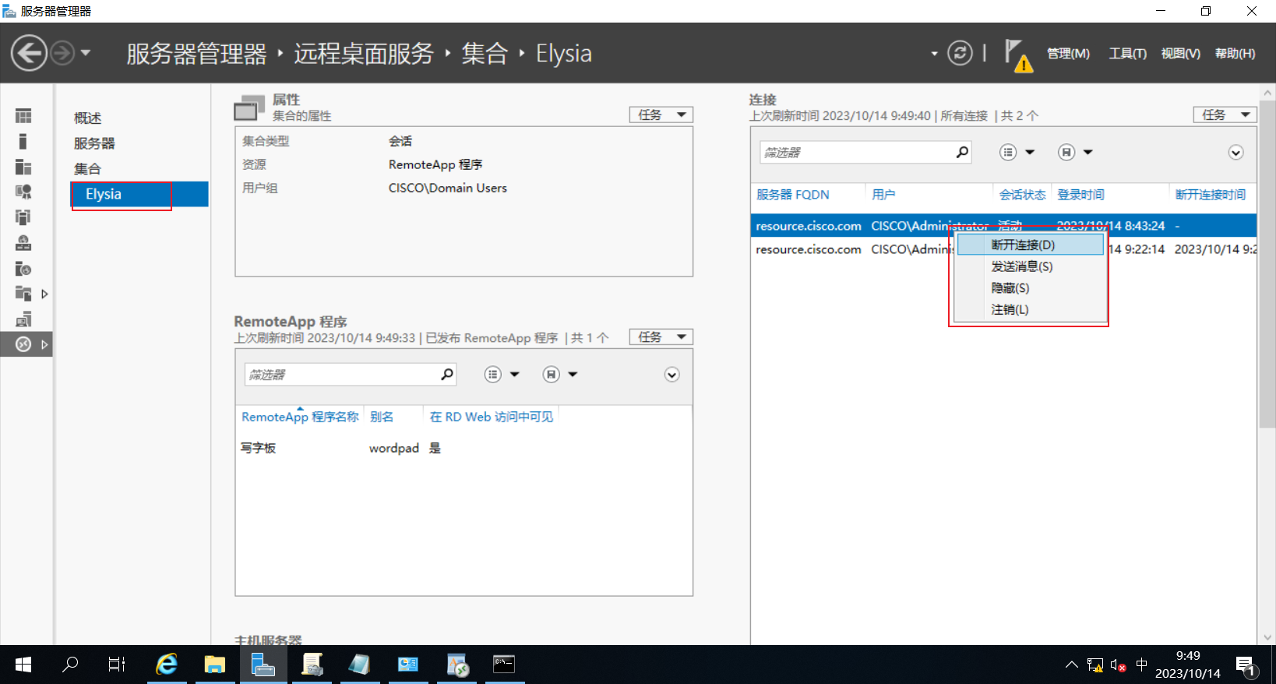
Task: Click the back navigation arrow
Action: click(29, 54)
